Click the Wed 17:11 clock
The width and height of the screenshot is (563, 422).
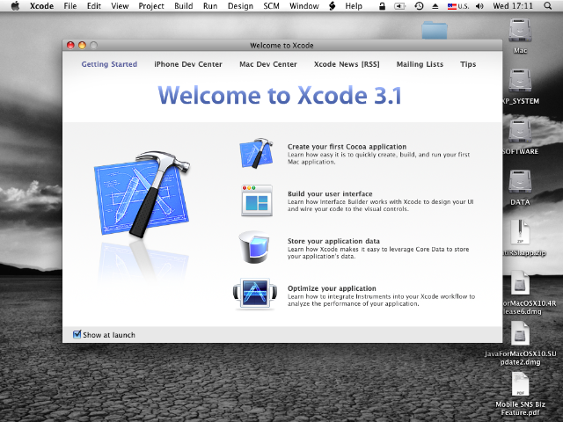513,6
